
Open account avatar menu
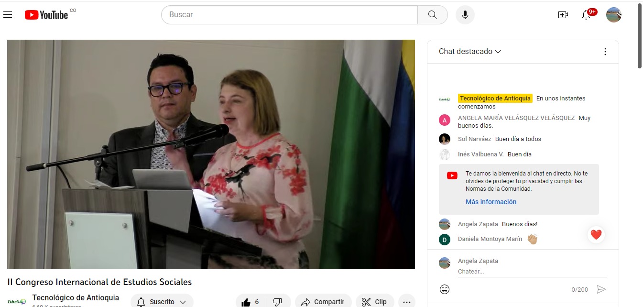[613, 15]
